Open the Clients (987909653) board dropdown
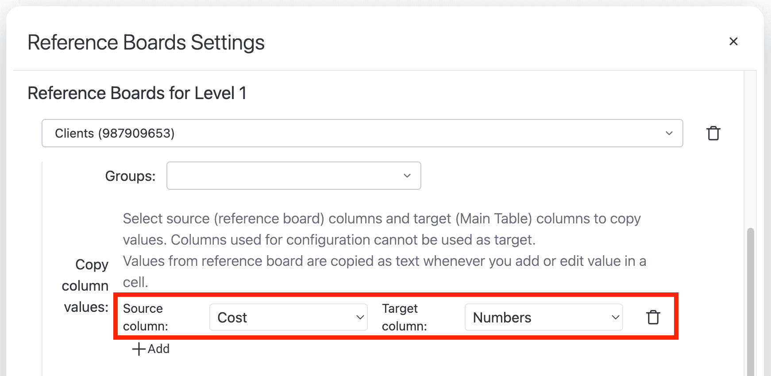 362,133
